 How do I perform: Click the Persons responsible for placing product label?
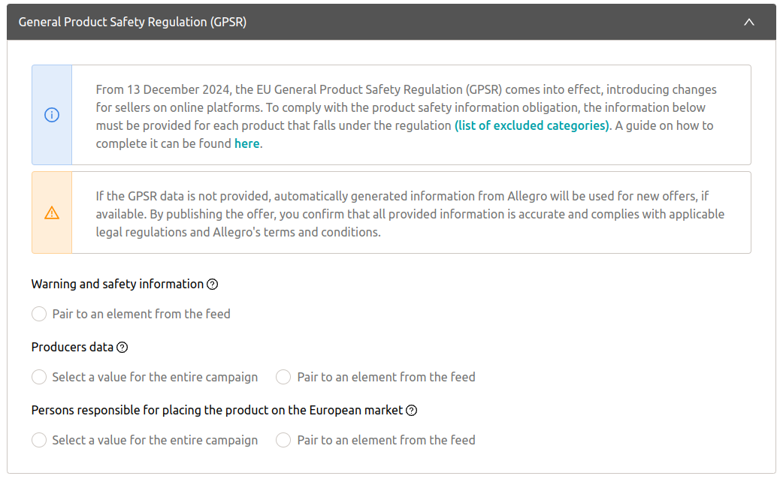[217, 410]
